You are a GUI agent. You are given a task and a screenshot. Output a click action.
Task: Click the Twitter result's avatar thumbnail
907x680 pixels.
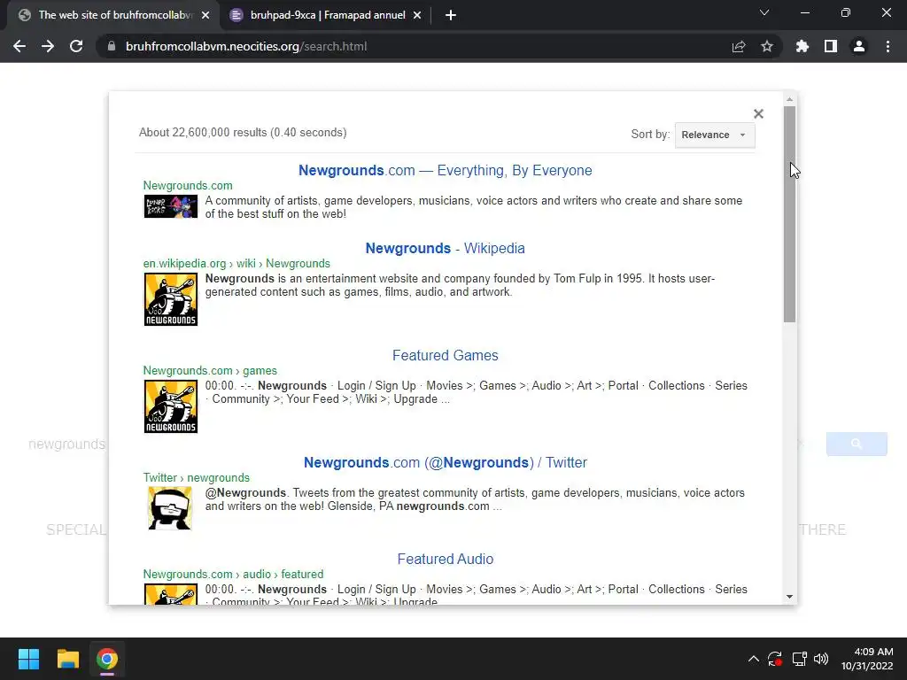pyautogui.click(x=169, y=509)
